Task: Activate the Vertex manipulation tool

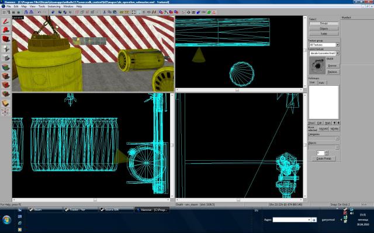Action: click(x=5, y=112)
